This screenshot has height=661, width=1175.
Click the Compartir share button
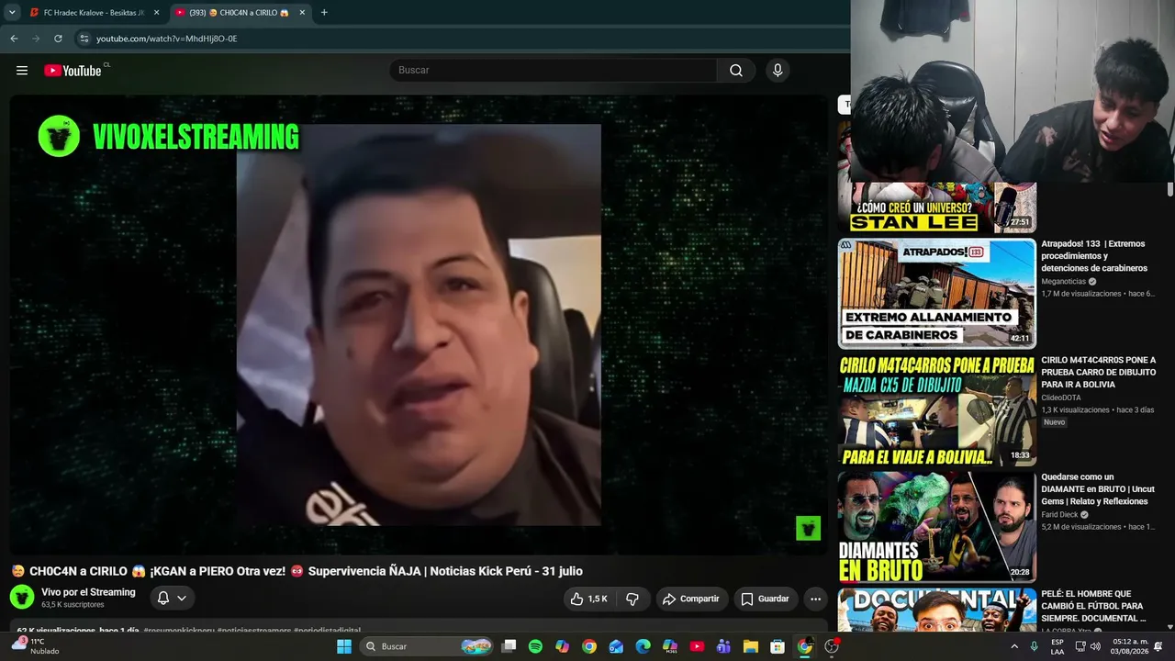click(x=690, y=599)
